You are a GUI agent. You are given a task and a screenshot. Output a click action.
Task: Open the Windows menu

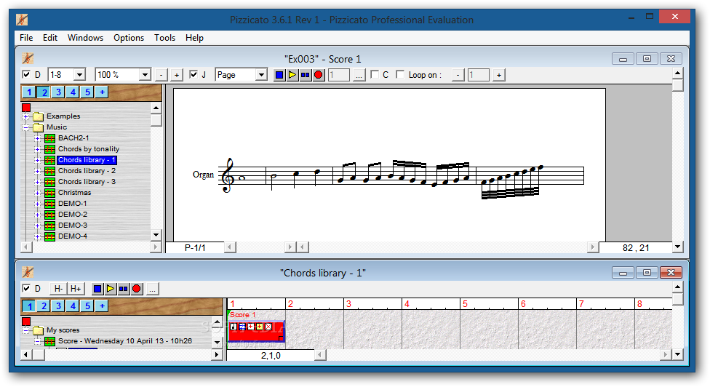(x=85, y=38)
